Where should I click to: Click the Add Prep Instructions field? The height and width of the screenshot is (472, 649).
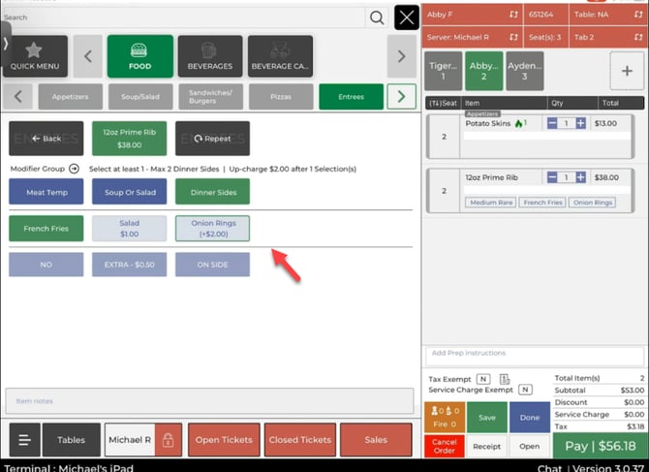[532, 354]
